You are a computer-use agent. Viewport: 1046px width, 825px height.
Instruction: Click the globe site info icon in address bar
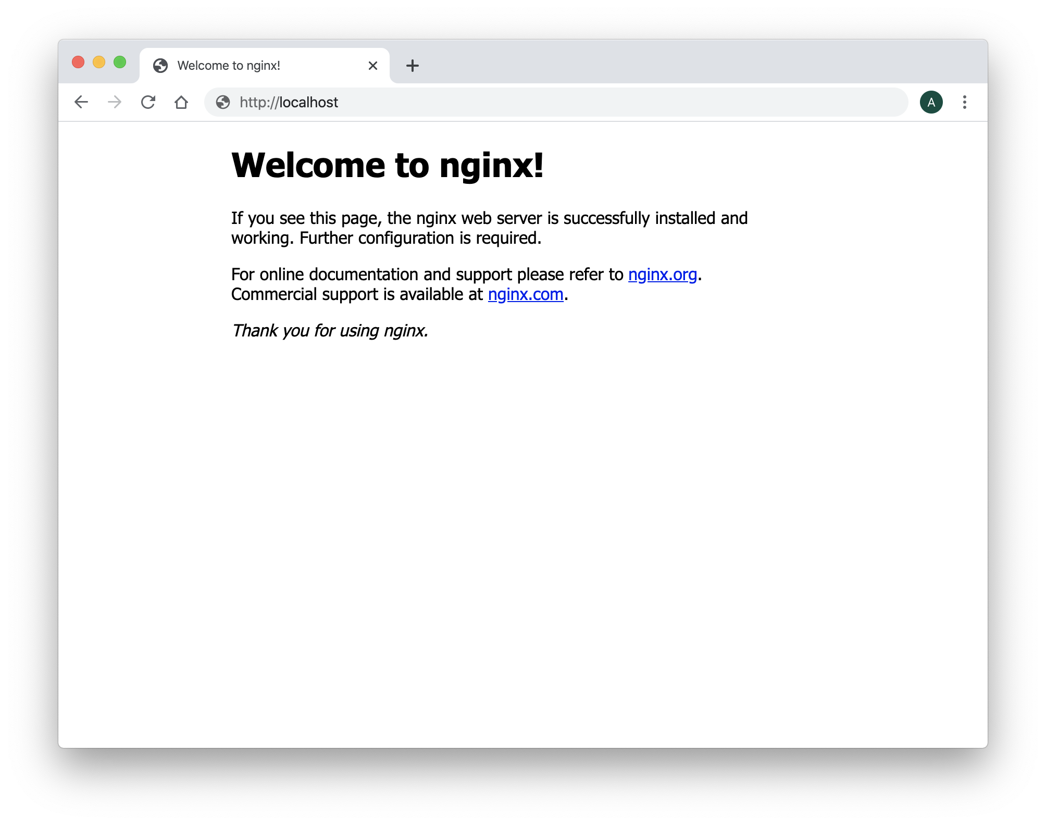click(x=223, y=102)
